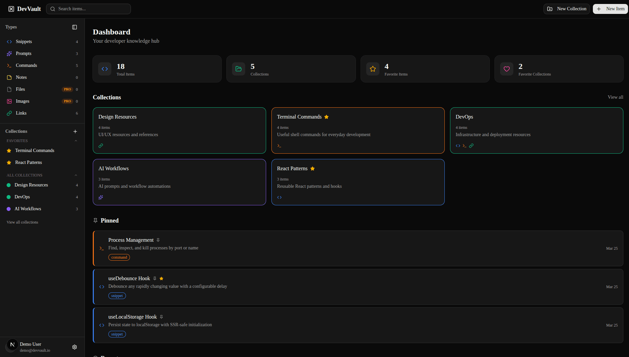Open React Patterns from favorites sidebar
Image resolution: width=629 pixels, height=357 pixels.
point(29,162)
